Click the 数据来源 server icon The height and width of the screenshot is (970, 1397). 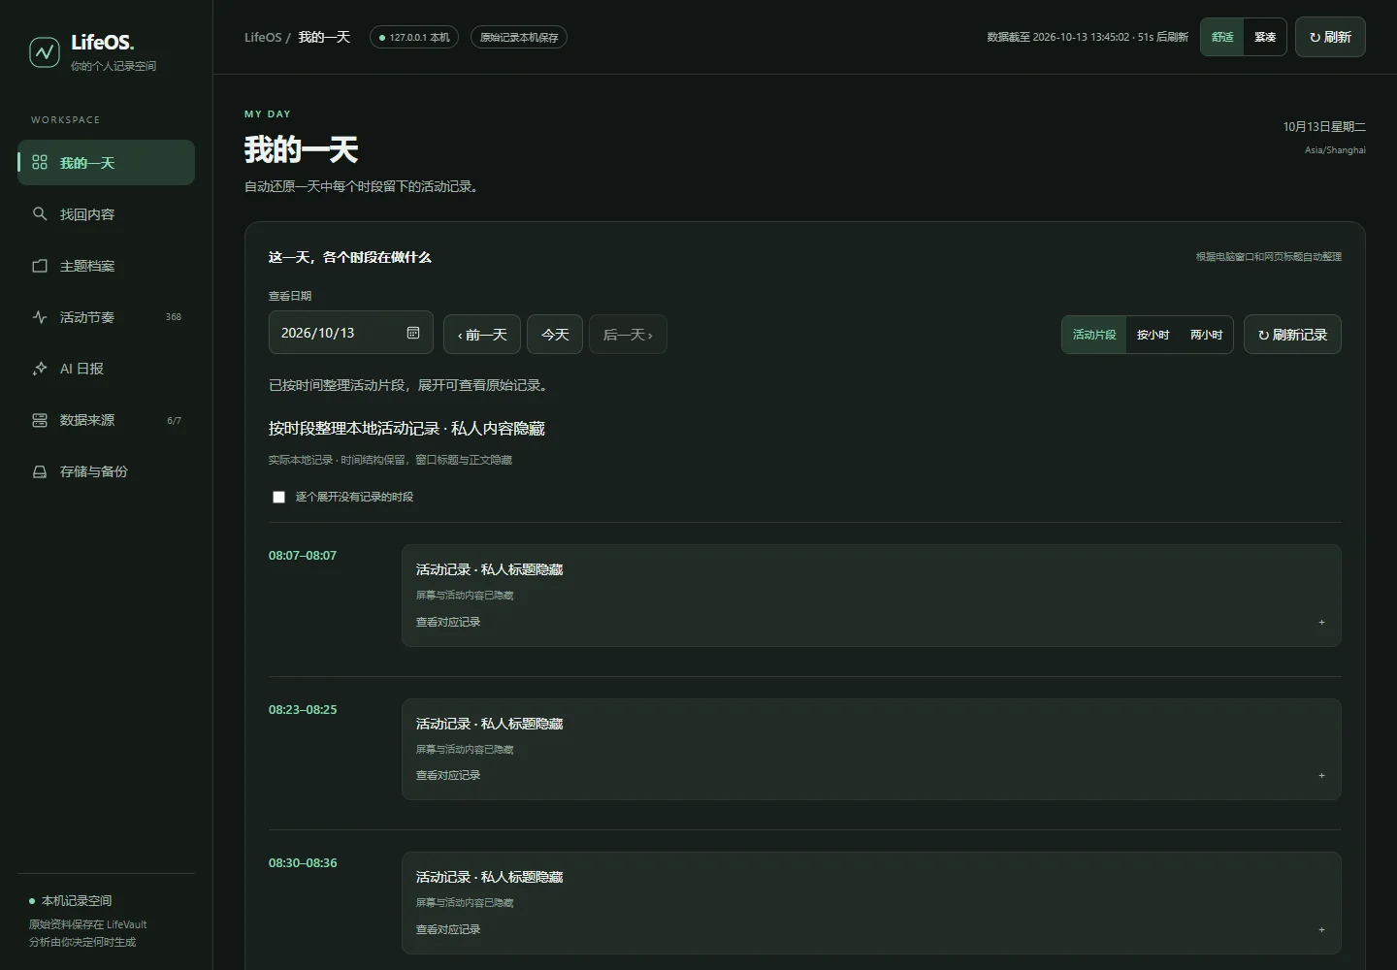[x=40, y=420]
